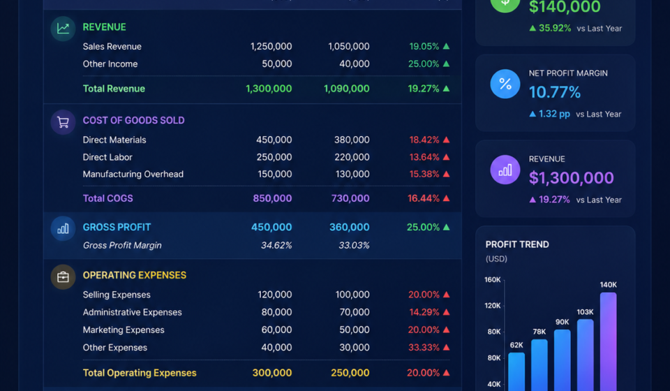This screenshot has height=391, width=670.
Task: Click the 10.77% Net Profit Margin value
Action: point(555,92)
